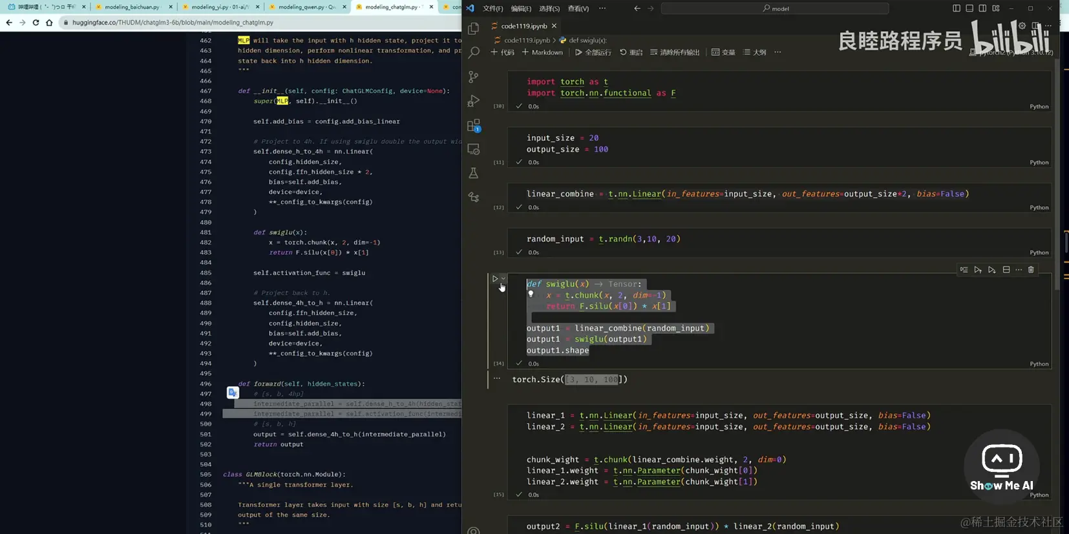Open the Testing flask view in the activity bar
Viewport: 1069px width, 534px height.
click(x=474, y=173)
